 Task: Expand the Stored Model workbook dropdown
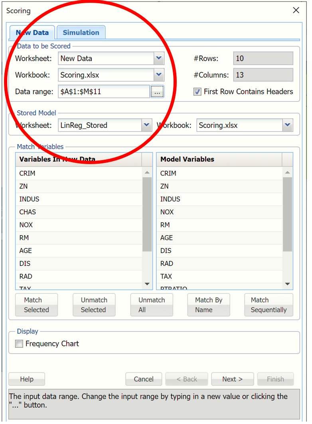coord(288,125)
